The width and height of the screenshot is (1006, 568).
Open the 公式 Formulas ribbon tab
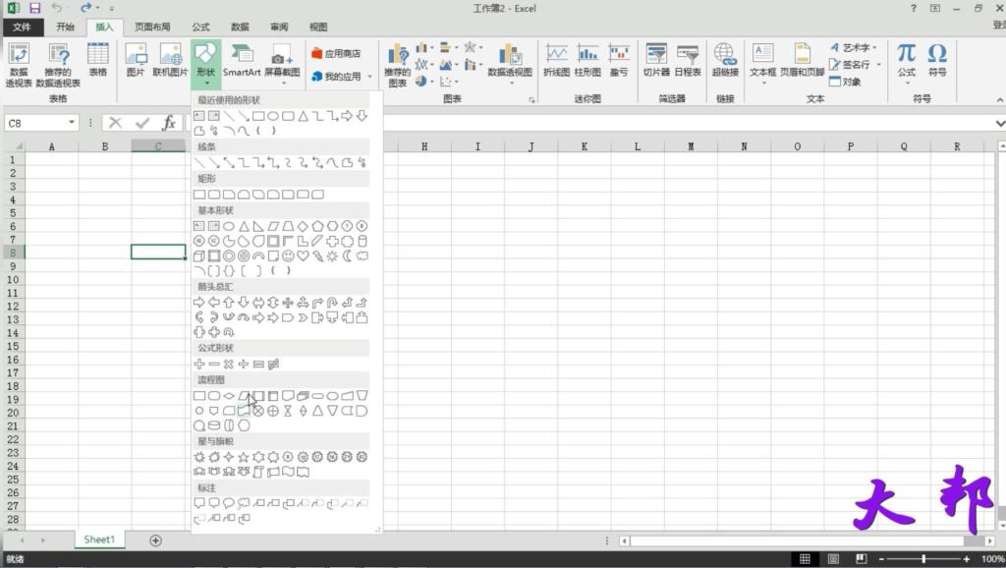(x=200, y=28)
